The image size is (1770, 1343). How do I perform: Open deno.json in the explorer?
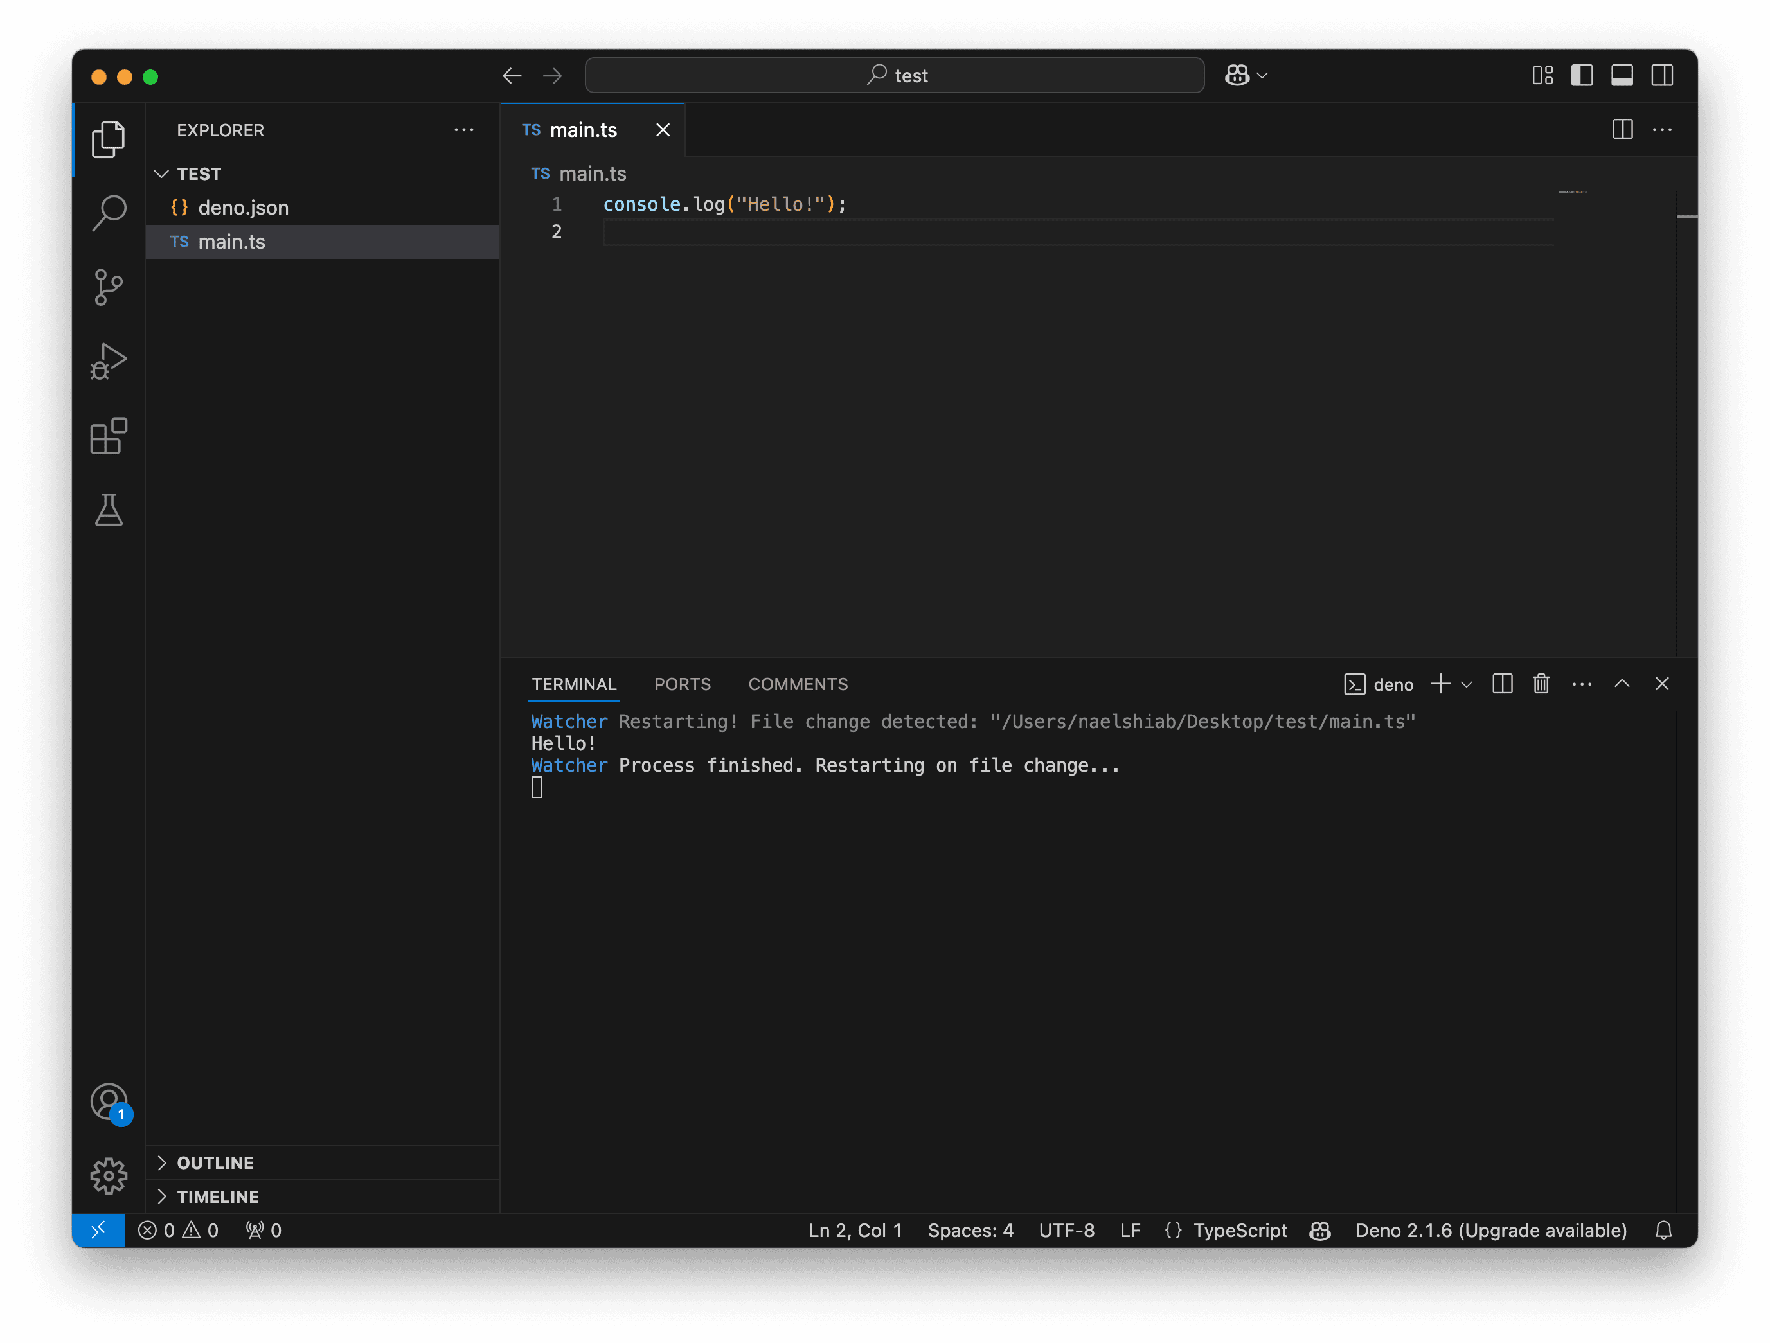point(323,207)
